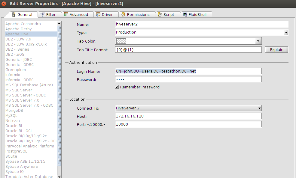Select Sybase ASE 11/12/15 entry
Screen dimensions: 296x178
pos(31,161)
